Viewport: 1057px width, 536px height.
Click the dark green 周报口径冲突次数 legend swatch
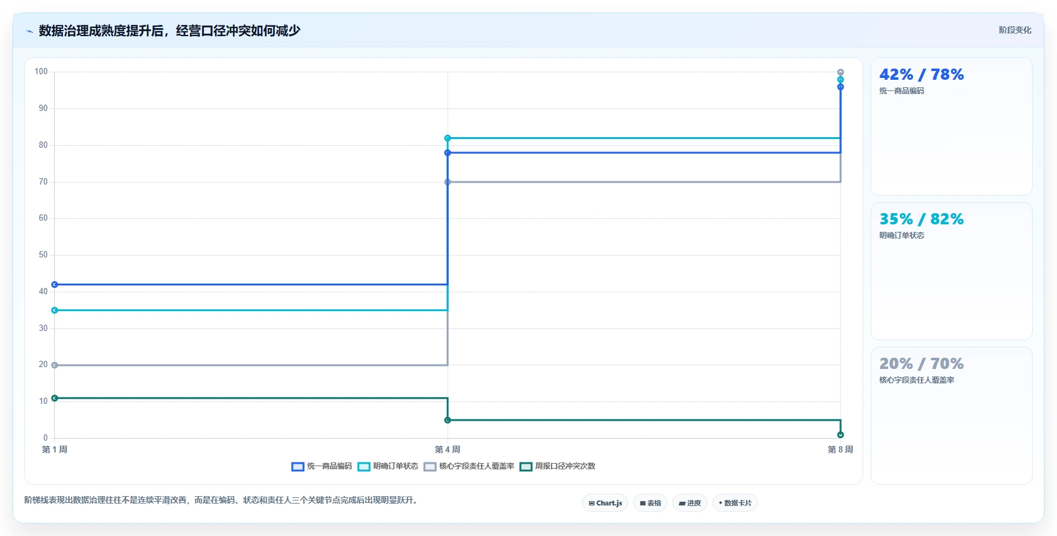click(526, 467)
